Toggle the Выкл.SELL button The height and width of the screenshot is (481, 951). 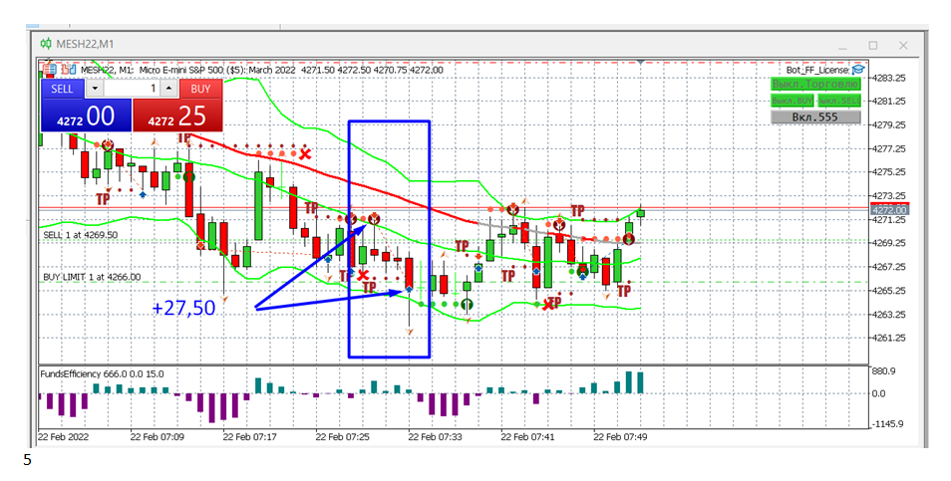pyautogui.click(x=838, y=101)
